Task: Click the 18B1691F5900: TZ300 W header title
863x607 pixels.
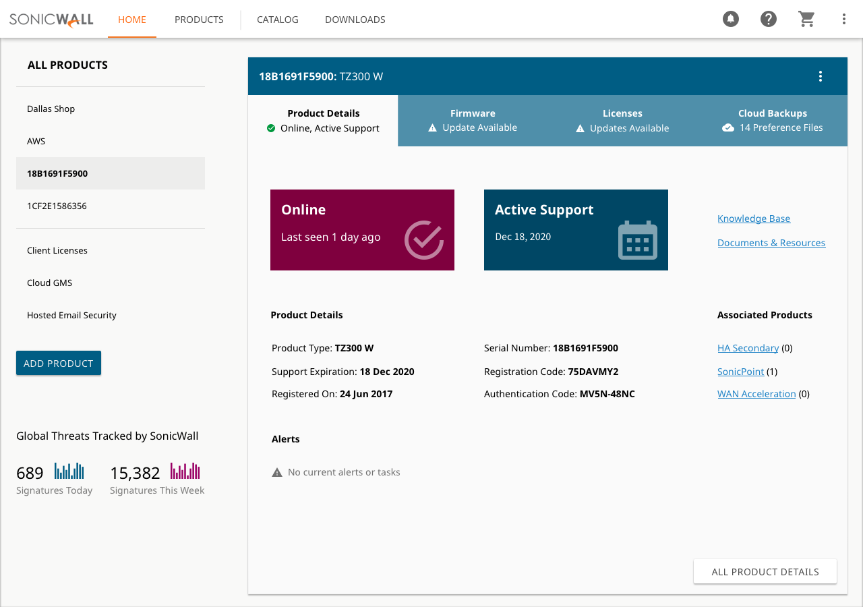Action: pos(321,76)
